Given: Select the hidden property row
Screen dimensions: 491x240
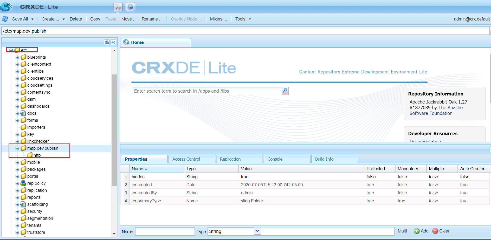Looking at the screenshot, I should [x=305, y=177].
